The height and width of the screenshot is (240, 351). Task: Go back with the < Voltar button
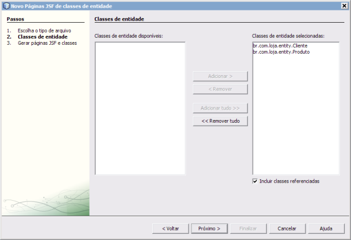(170, 228)
